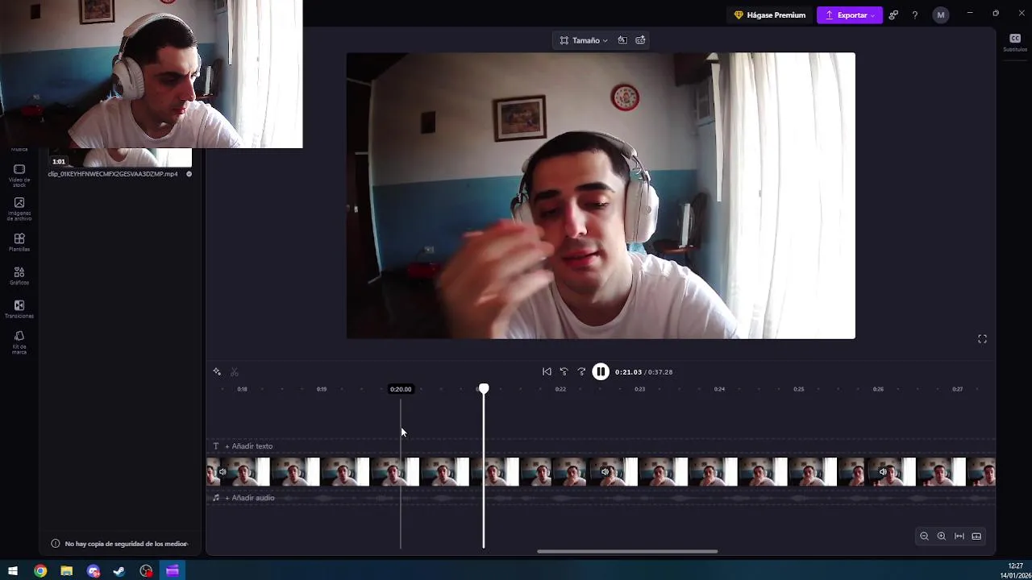This screenshot has height=580, width=1032.
Task: Toggle the speaker icon on right clip
Action: click(x=882, y=472)
